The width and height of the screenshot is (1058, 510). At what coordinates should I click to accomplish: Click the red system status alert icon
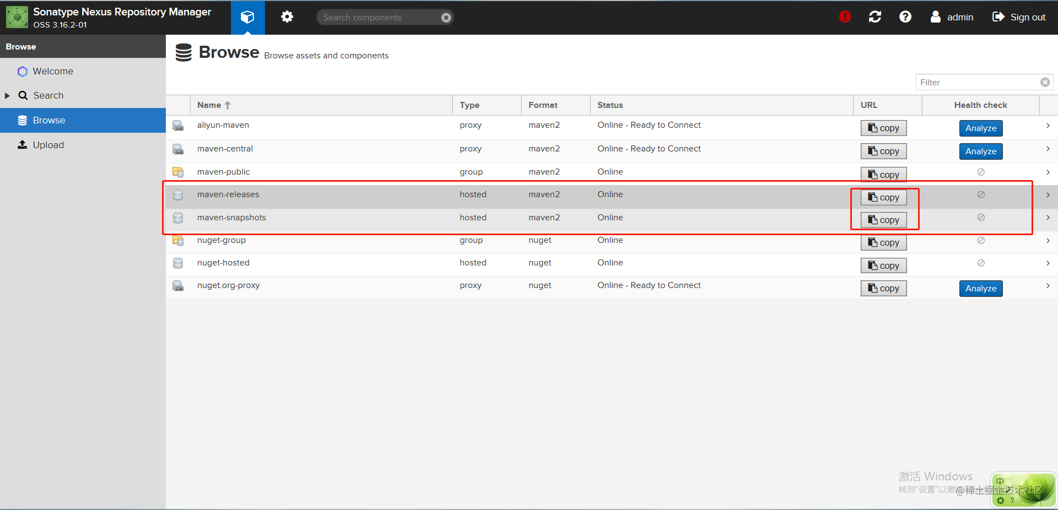pyautogui.click(x=845, y=17)
